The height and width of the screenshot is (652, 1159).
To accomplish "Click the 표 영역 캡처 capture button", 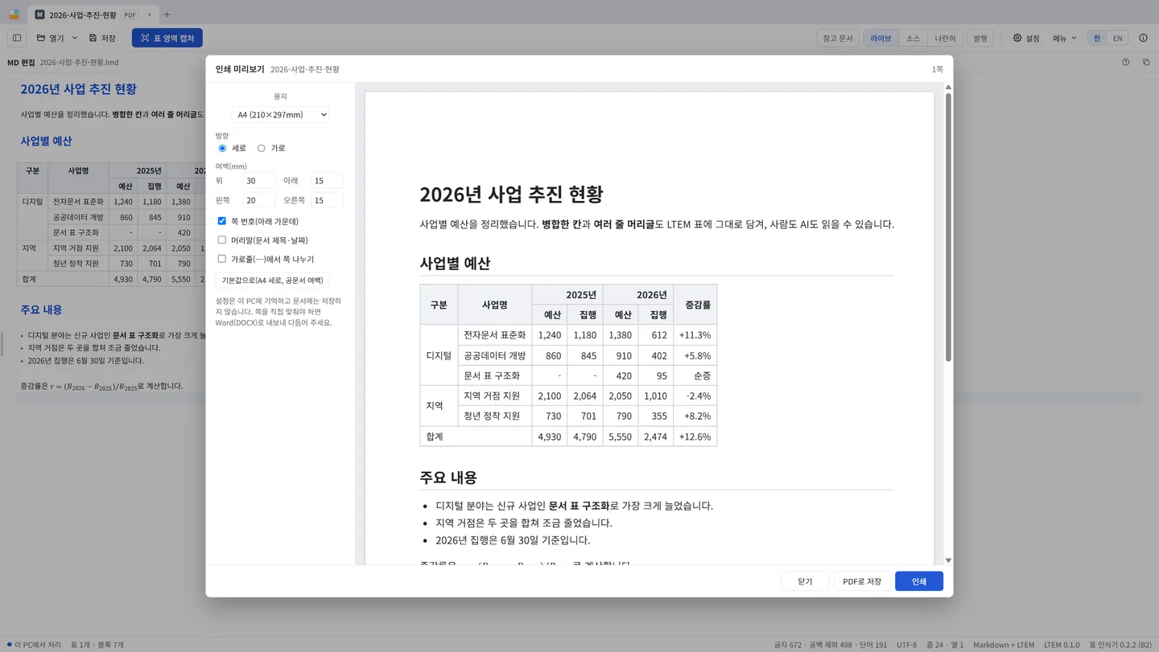I will click(167, 38).
